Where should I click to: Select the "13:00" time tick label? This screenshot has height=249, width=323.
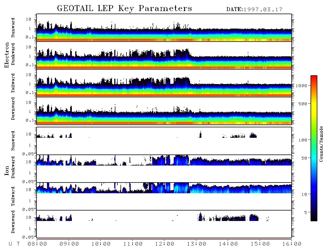[197, 244]
